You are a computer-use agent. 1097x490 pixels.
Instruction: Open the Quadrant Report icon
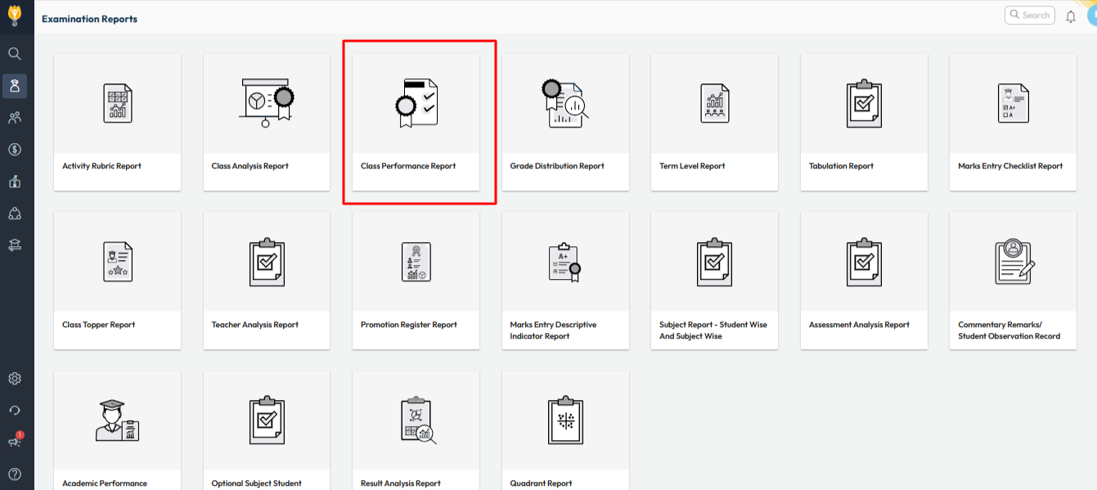click(565, 420)
